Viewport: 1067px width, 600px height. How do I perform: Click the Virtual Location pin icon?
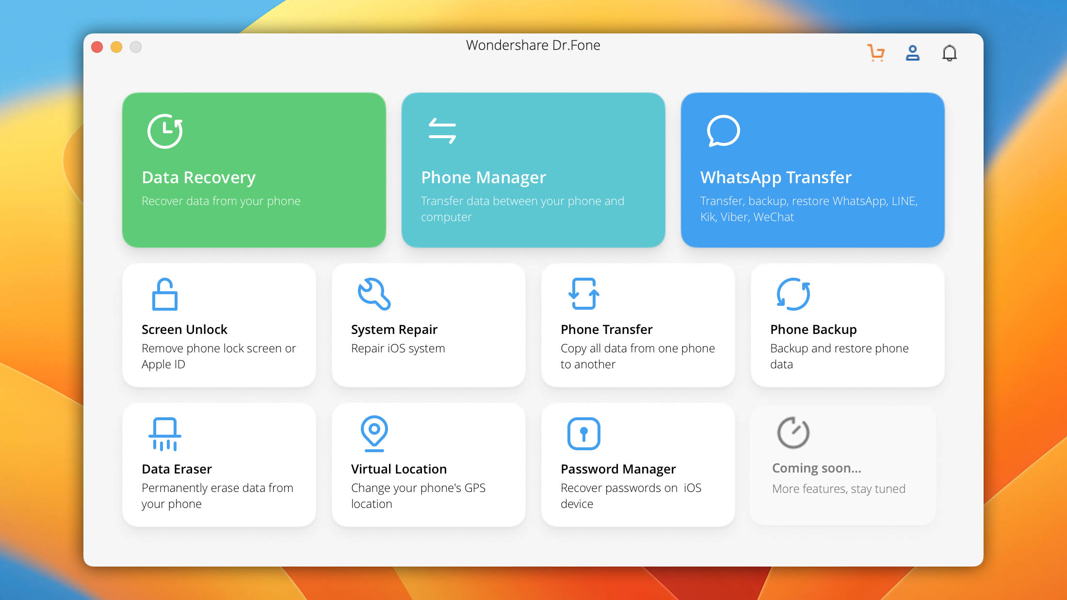(374, 433)
